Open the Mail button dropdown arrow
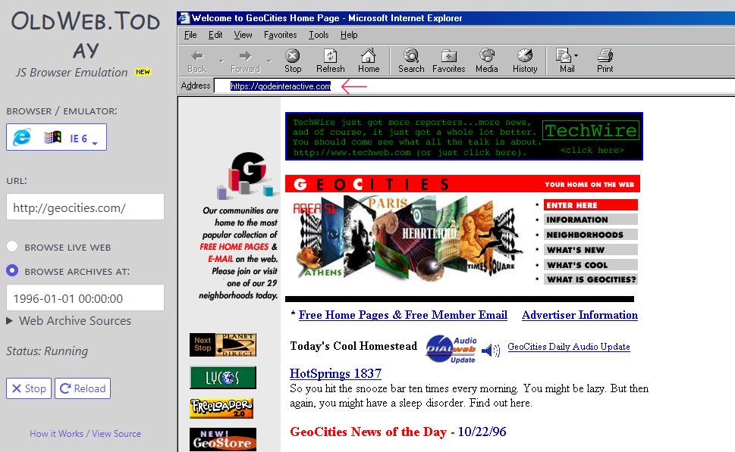The width and height of the screenshot is (735, 452). tap(576, 56)
